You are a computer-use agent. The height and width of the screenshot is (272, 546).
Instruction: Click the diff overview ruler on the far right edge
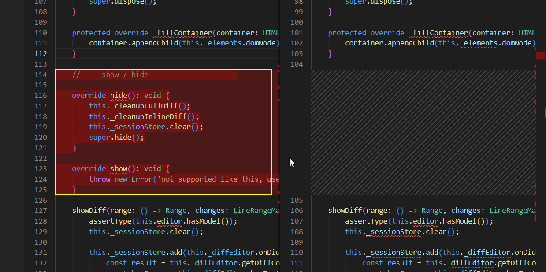[541, 136]
